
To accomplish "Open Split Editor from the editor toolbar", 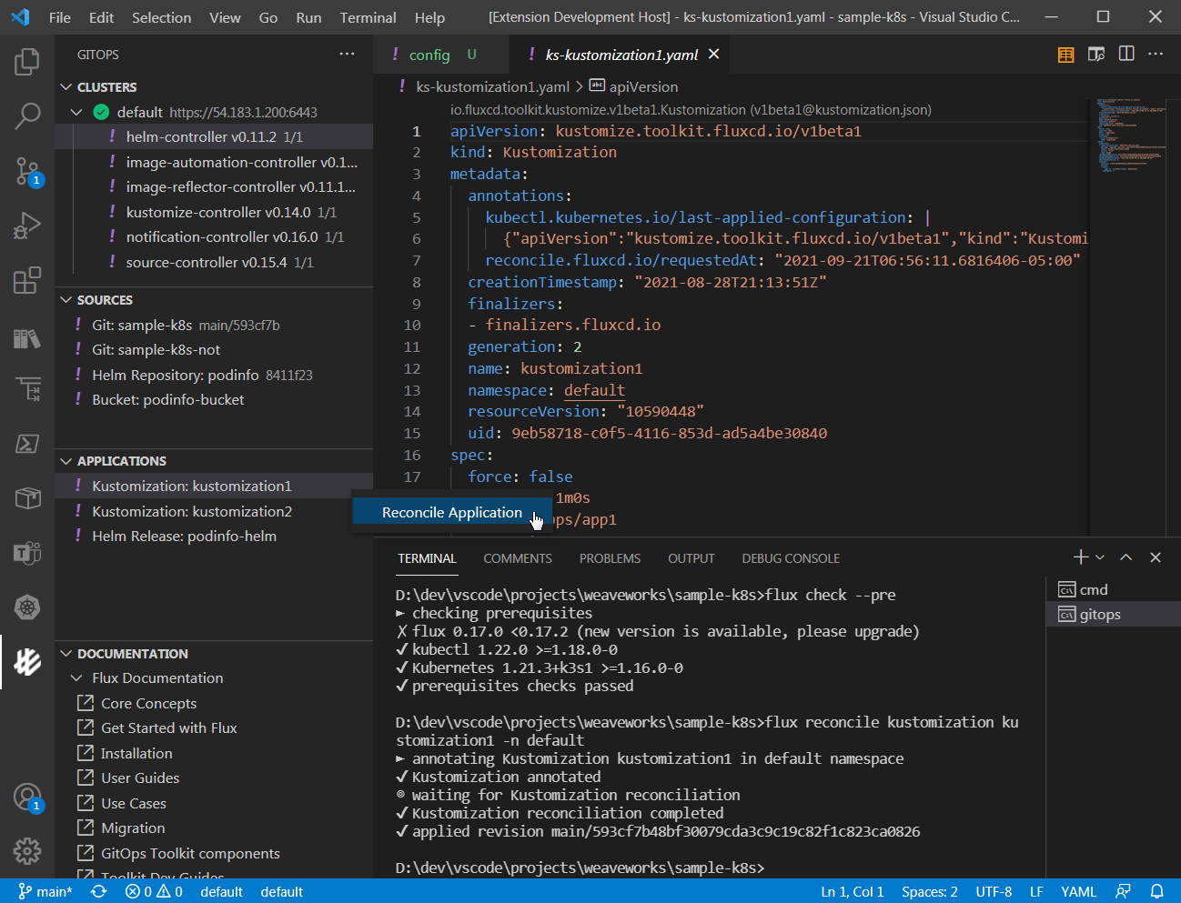I will [x=1125, y=54].
